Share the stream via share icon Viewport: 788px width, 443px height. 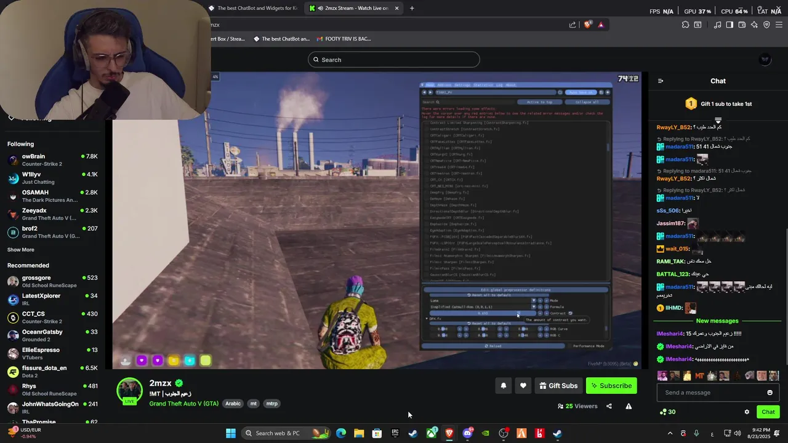click(x=609, y=406)
